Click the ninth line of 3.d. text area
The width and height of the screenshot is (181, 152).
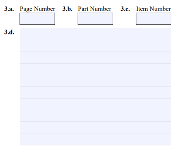tap(95, 127)
